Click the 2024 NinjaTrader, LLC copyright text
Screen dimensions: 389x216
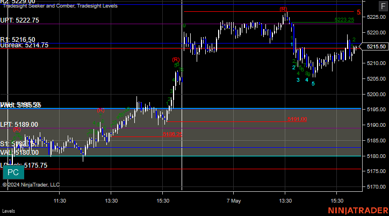(x=31, y=185)
